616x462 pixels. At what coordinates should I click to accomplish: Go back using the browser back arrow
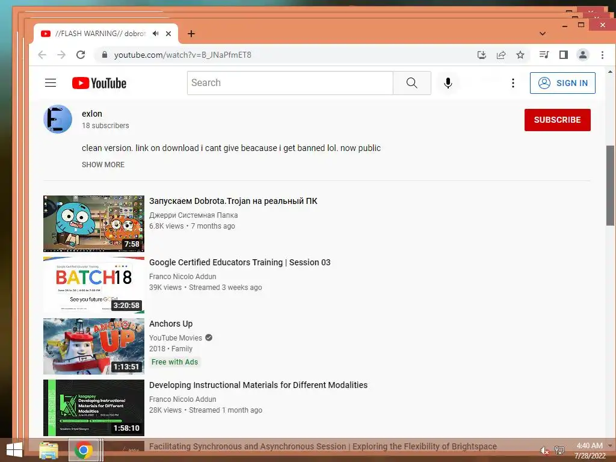[x=42, y=55]
